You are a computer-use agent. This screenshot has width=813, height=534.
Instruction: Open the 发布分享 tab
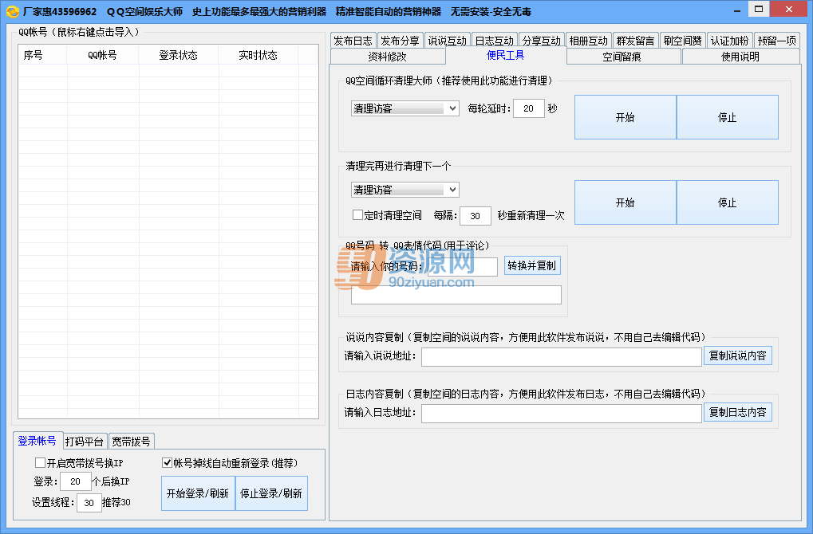pos(401,41)
